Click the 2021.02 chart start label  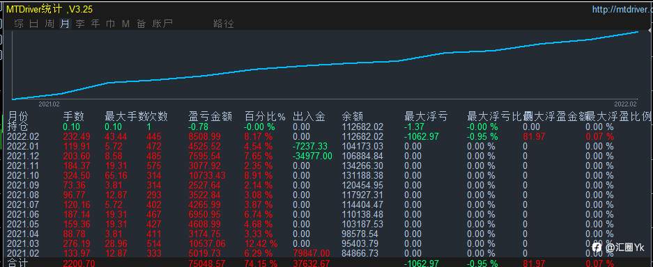[49, 104]
